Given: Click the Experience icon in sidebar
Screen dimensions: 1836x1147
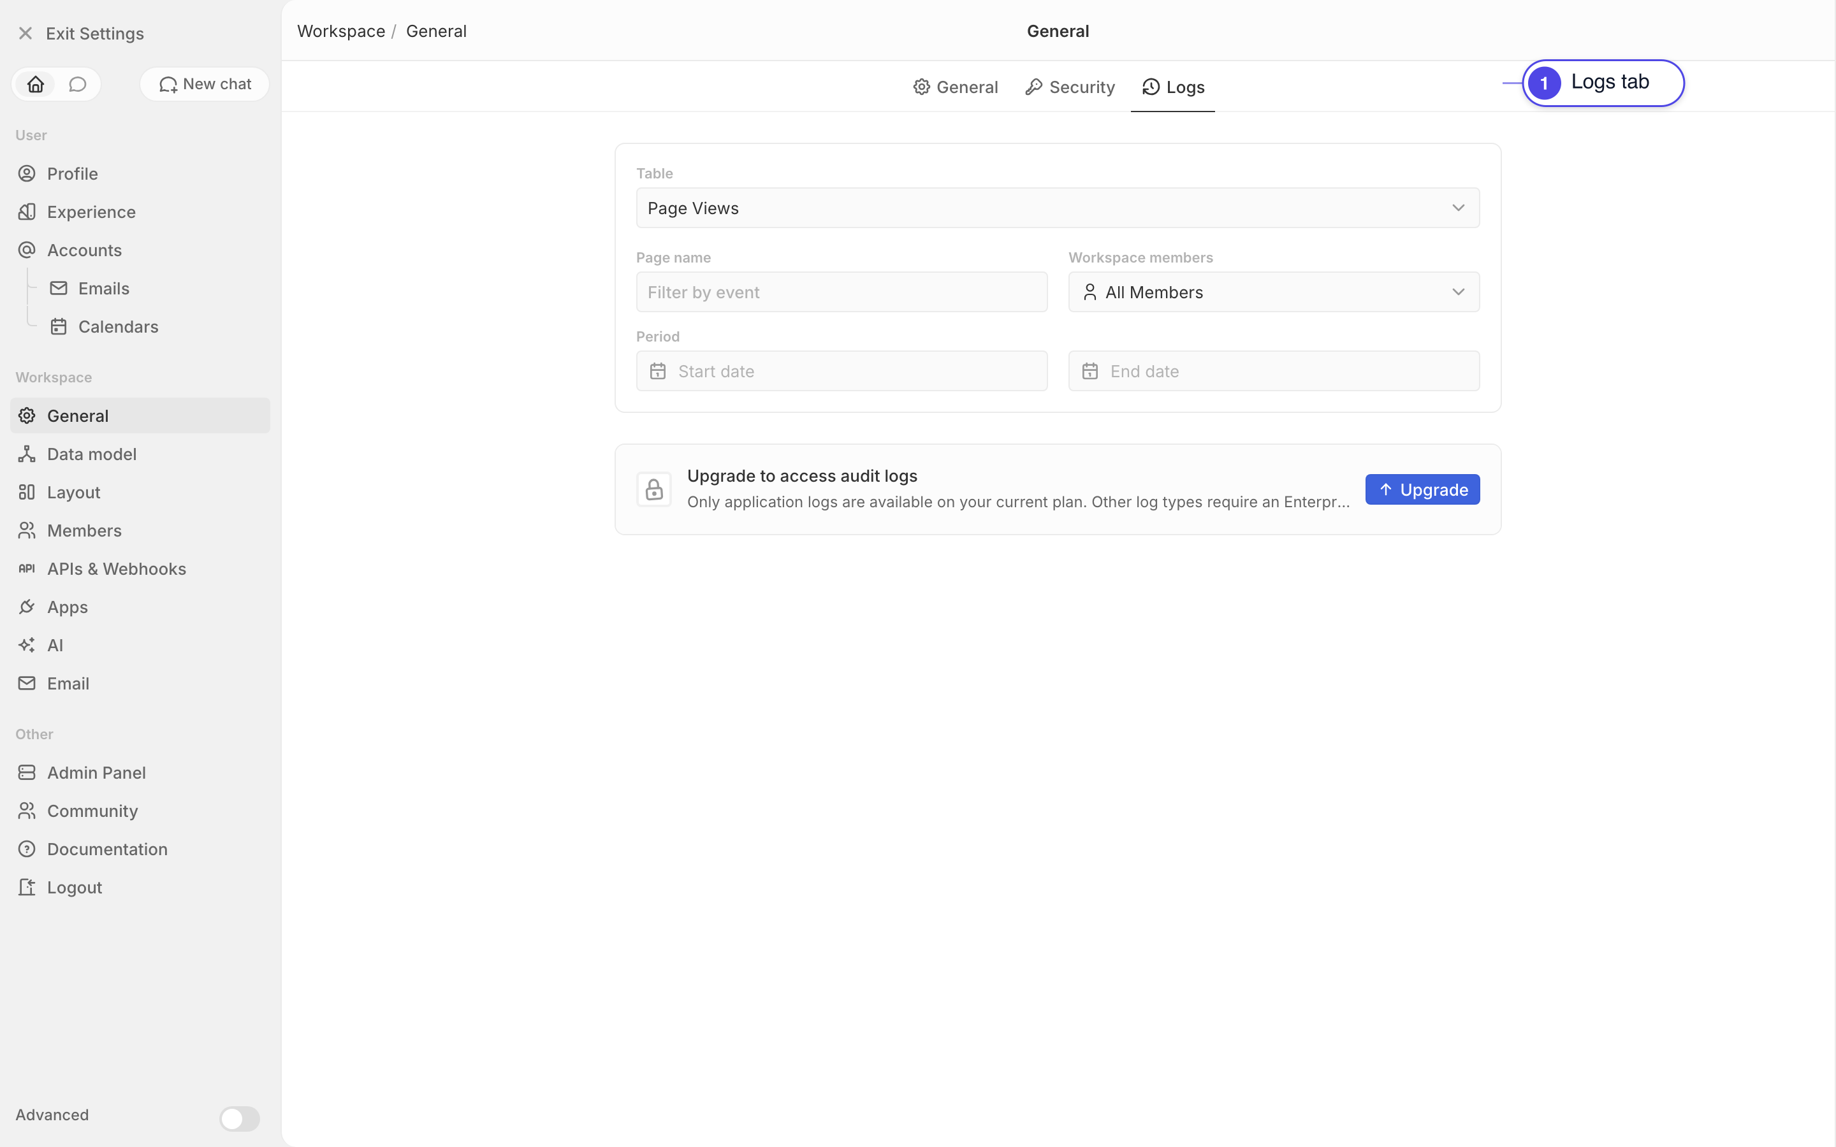Looking at the screenshot, I should coord(27,212).
